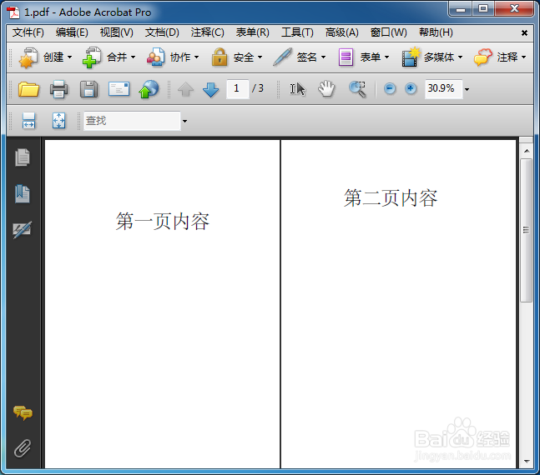Click the 第一页内容 page text
This screenshot has width=540, height=475.
click(162, 221)
